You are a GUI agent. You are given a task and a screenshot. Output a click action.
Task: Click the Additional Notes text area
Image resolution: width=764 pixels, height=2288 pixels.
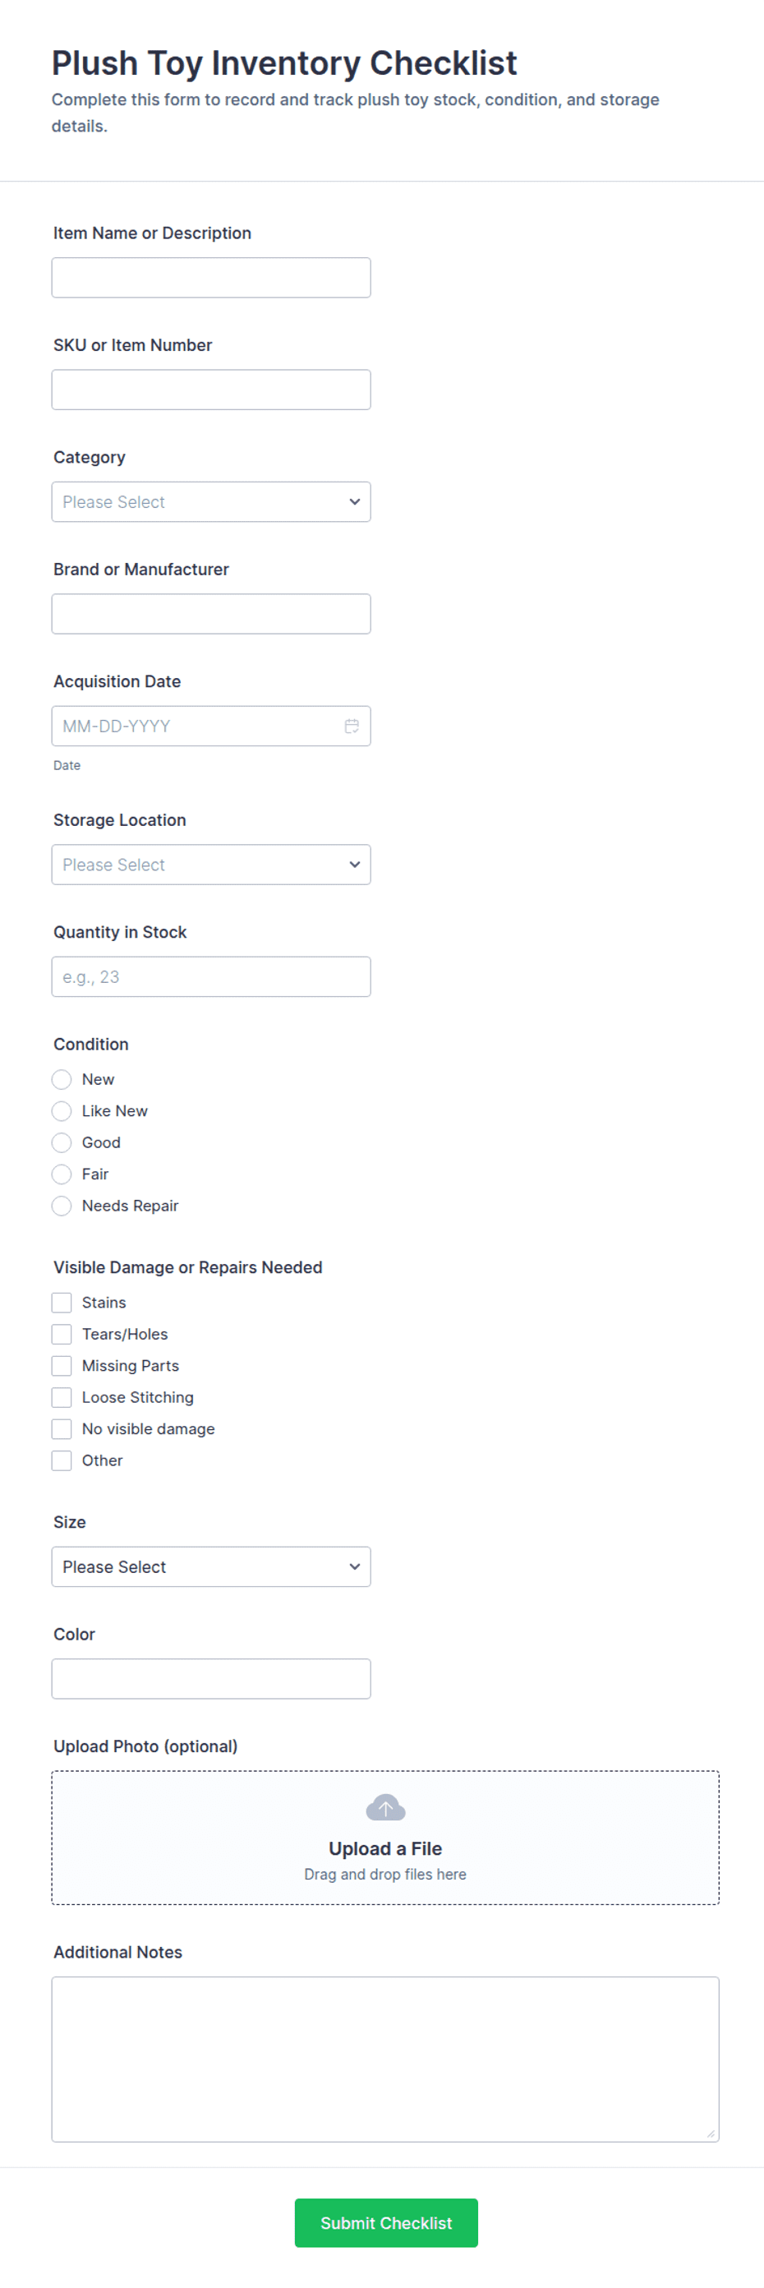coord(385,2059)
